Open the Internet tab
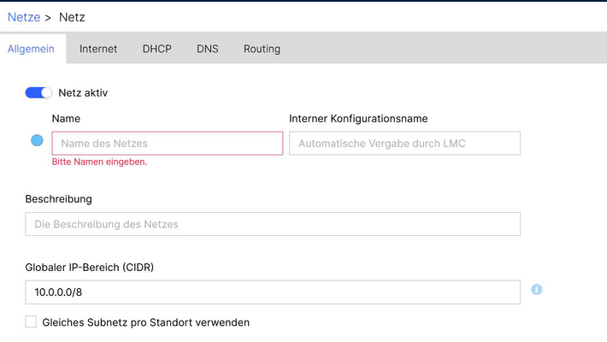 click(98, 49)
